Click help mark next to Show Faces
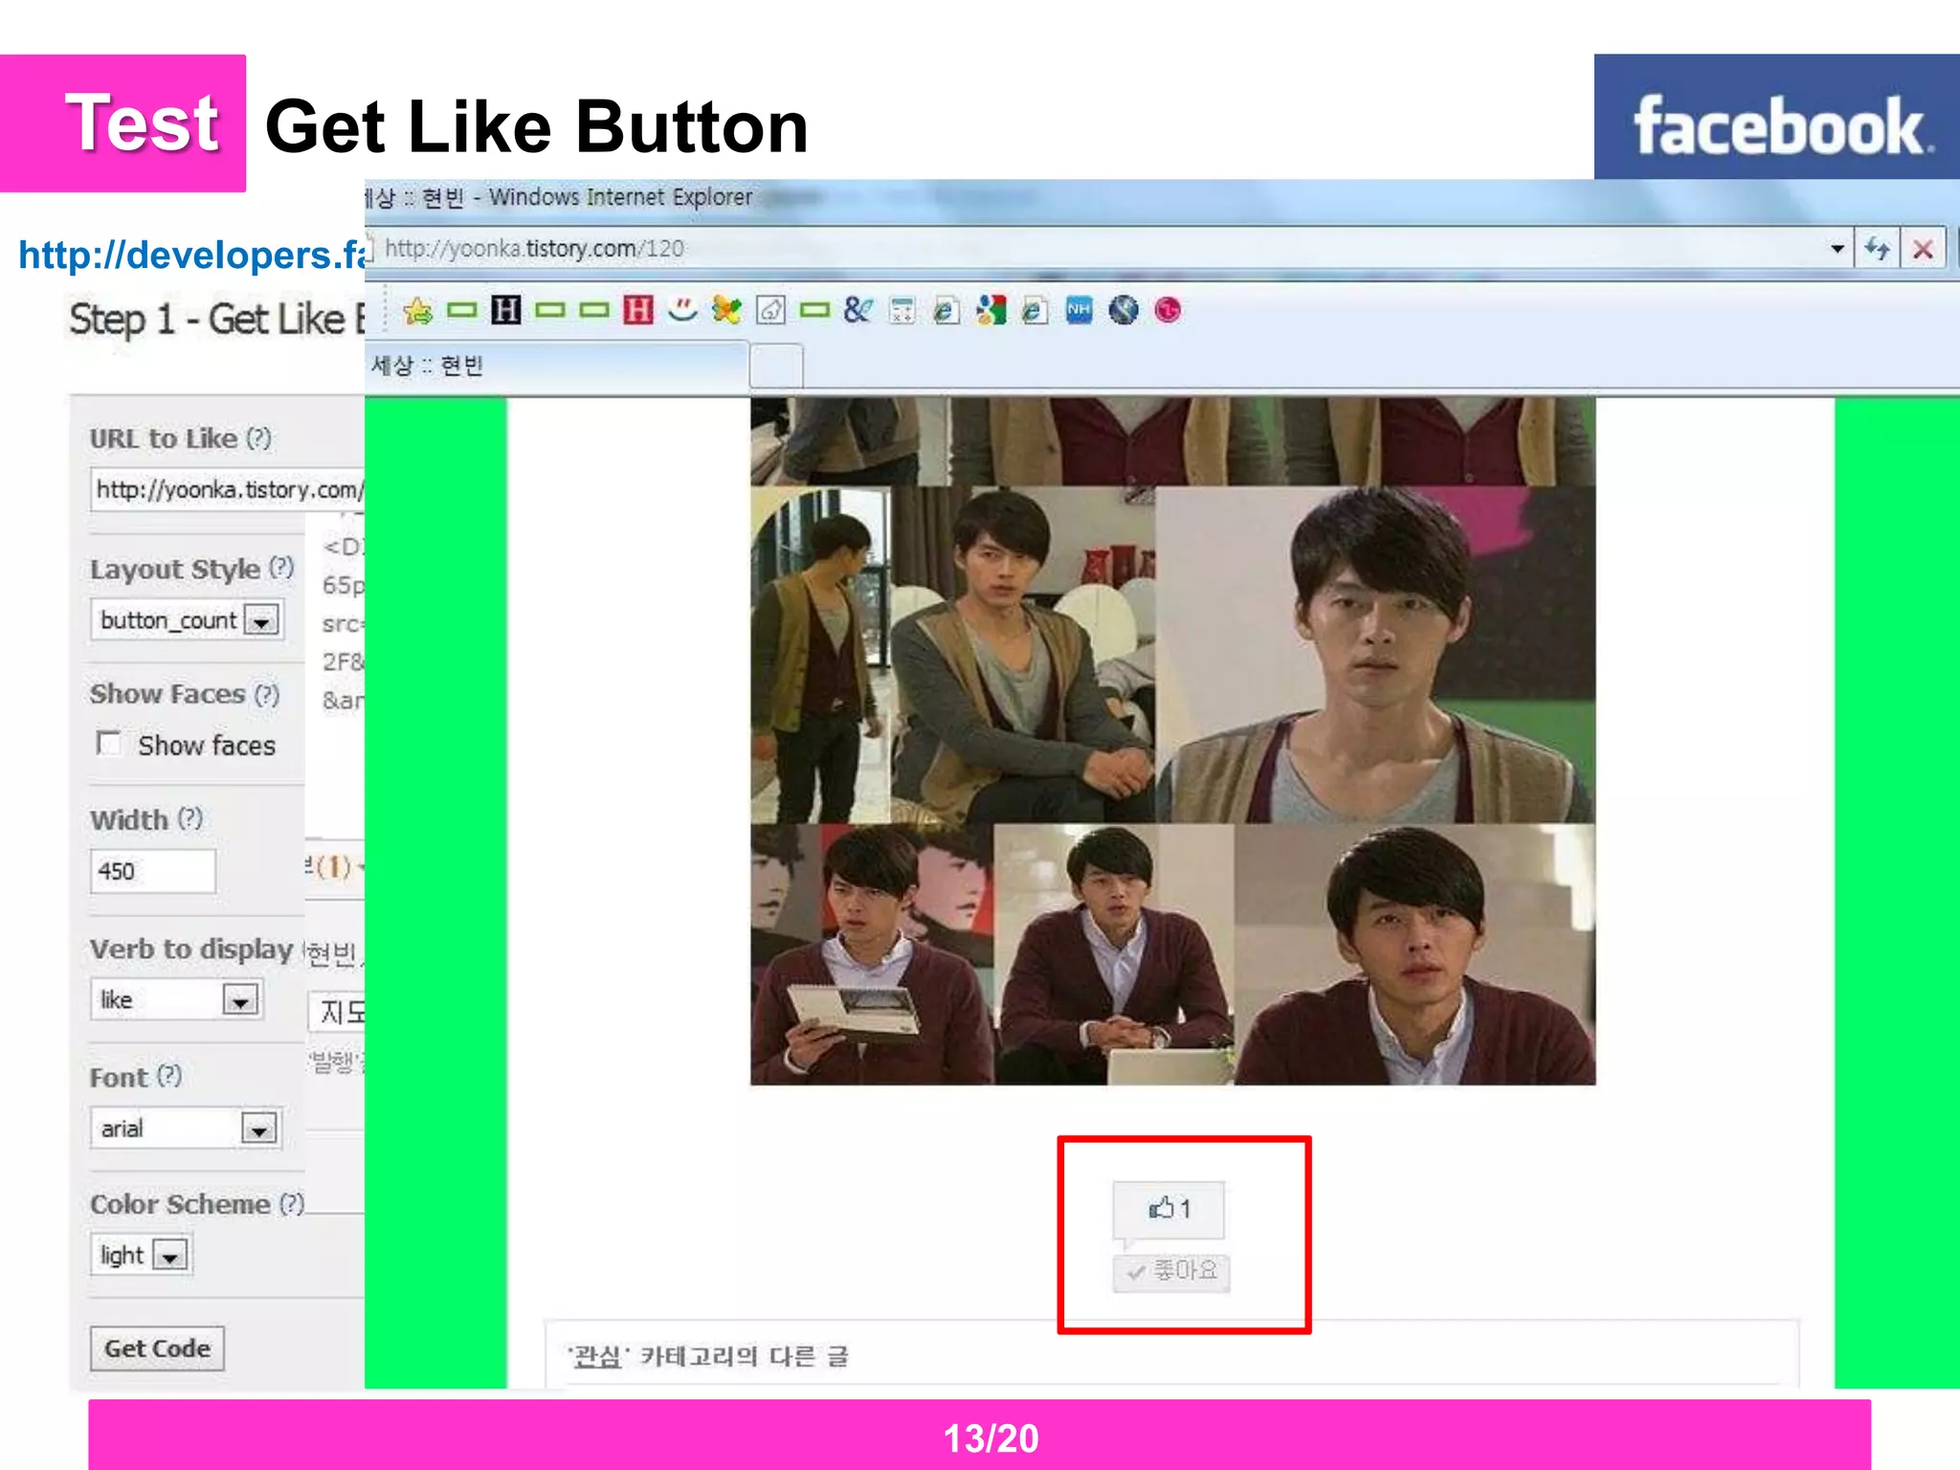Image resolution: width=1960 pixels, height=1470 pixels. 267,694
